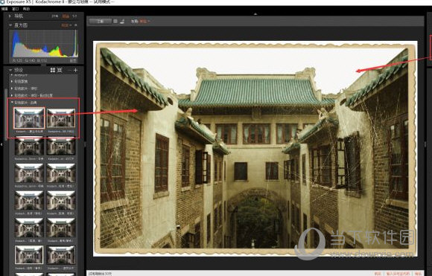
Task: Switch presets panel to grid view
Action: click(53, 71)
